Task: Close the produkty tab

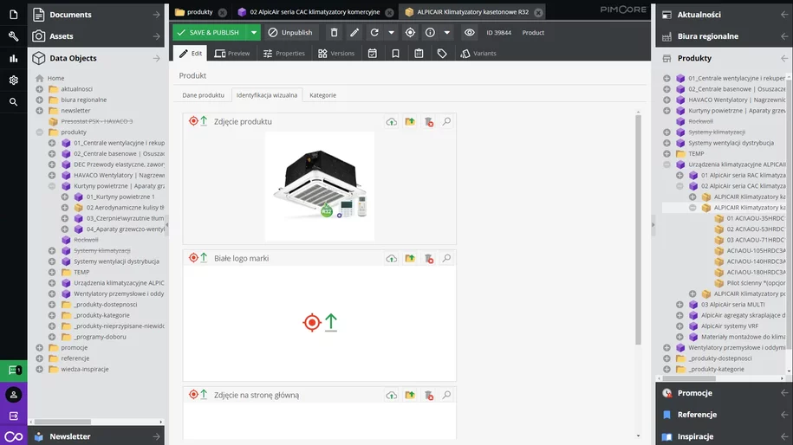Action: click(223, 12)
